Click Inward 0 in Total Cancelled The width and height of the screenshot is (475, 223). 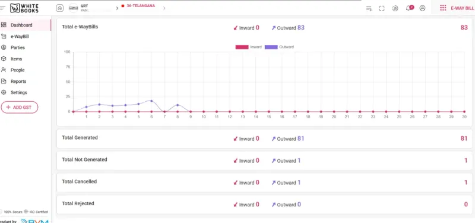(246, 183)
